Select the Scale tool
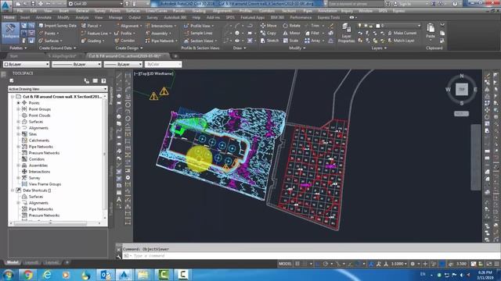The height and width of the screenshot is (281, 501). pyautogui.click(x=290, y=41)
